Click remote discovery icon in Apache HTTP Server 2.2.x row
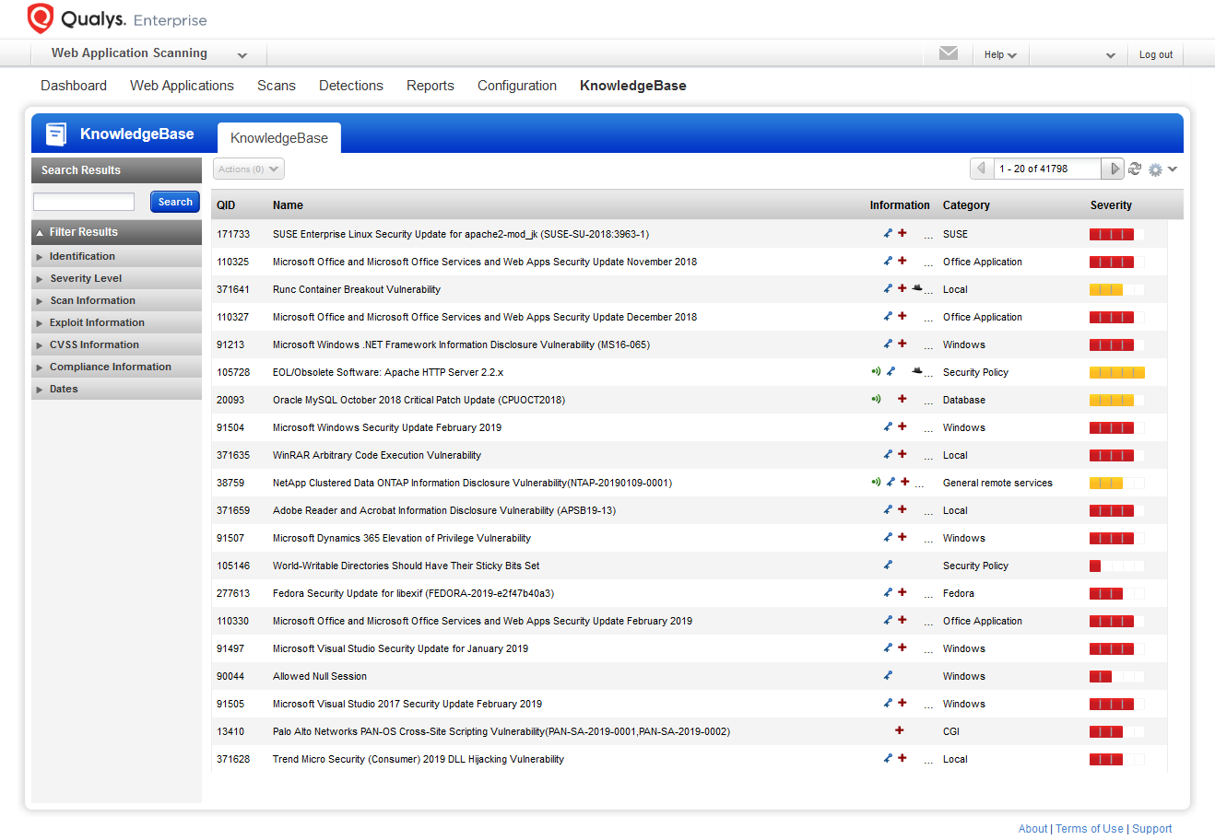 (876, 372)
